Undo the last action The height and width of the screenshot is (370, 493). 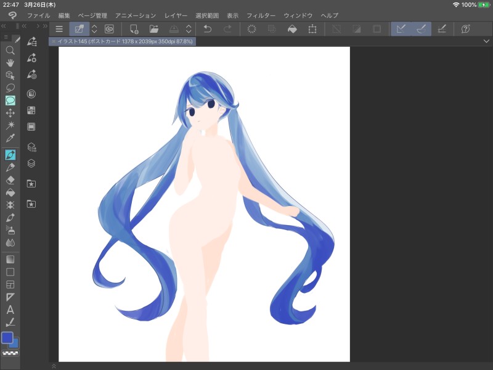pos(208,29)
